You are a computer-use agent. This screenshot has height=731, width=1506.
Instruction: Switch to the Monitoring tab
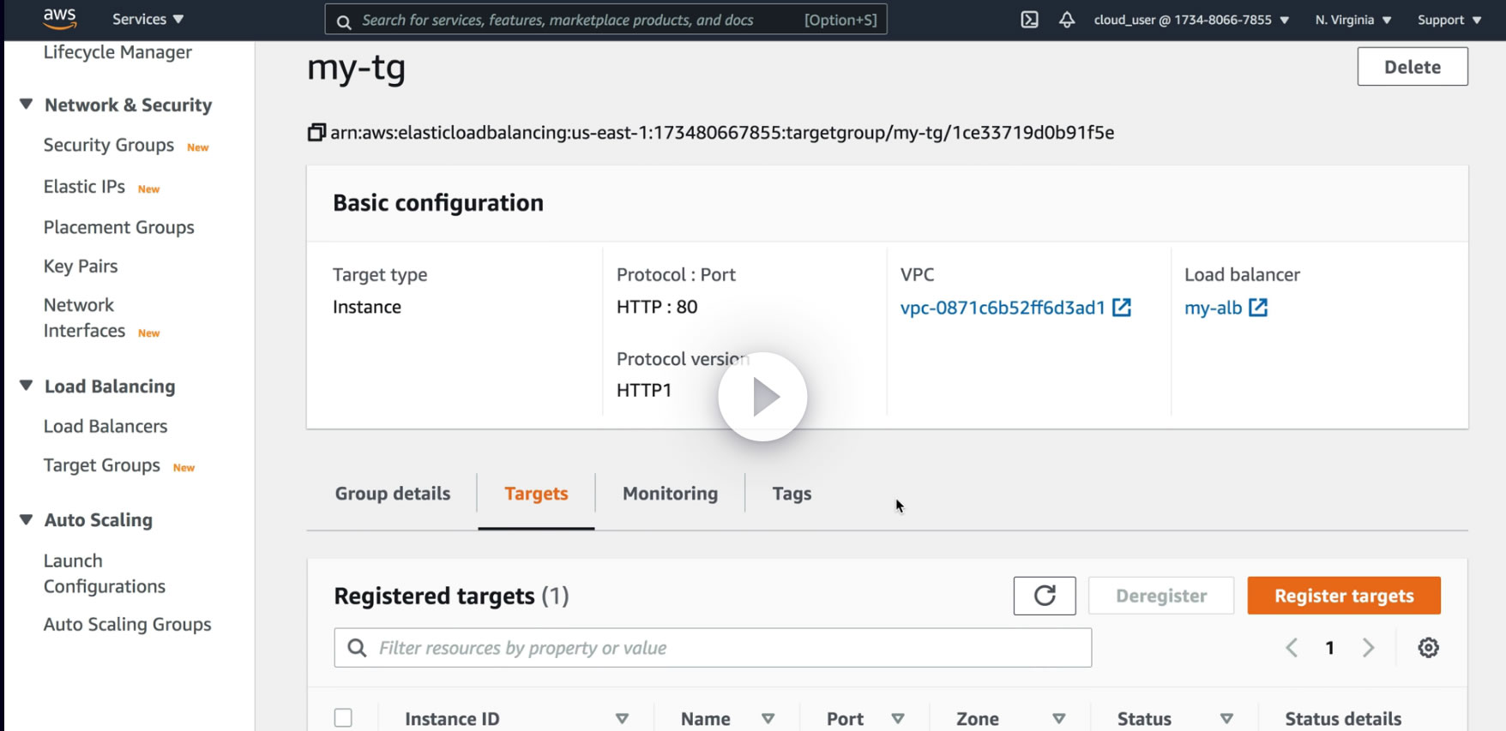pyautogui.click(x=670, y=494)
